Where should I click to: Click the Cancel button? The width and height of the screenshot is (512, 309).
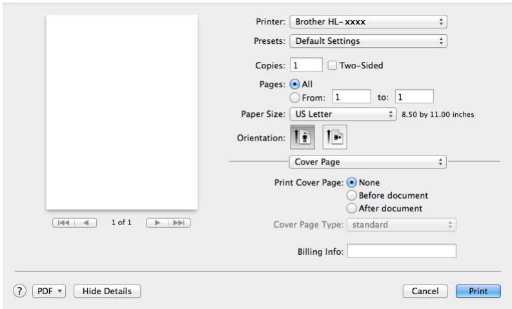425,291
